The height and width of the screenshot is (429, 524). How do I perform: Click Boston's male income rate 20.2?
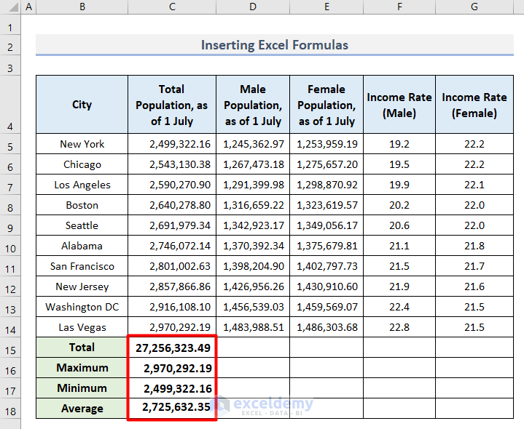pos(399,205)
